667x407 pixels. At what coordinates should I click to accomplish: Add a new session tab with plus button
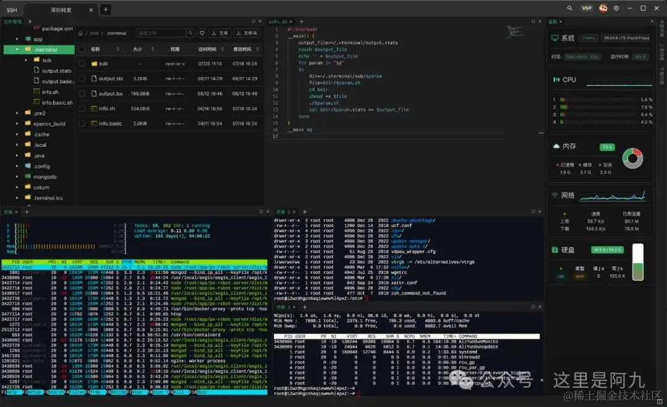click(x=106, y=9)
